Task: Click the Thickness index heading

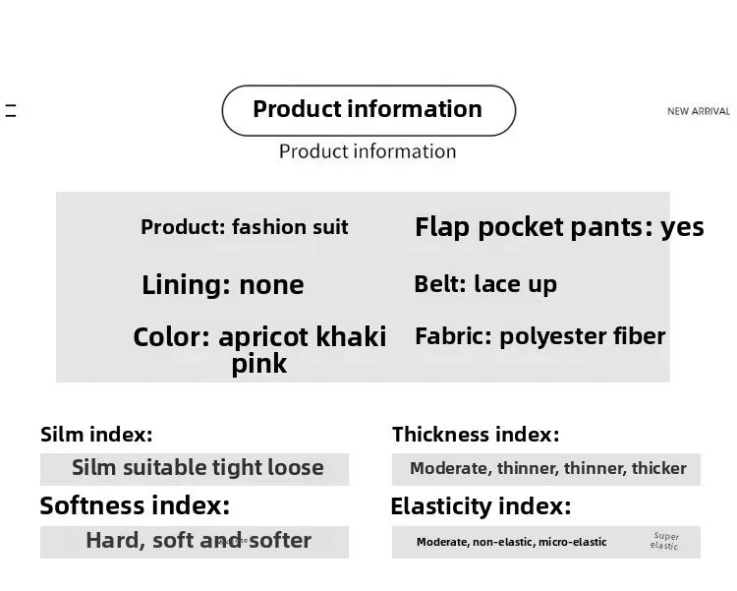Action: (x=476, y=435)
